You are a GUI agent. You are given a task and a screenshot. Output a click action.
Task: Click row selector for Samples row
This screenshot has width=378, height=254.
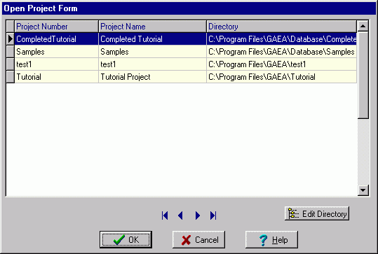(x=10, y=52)
